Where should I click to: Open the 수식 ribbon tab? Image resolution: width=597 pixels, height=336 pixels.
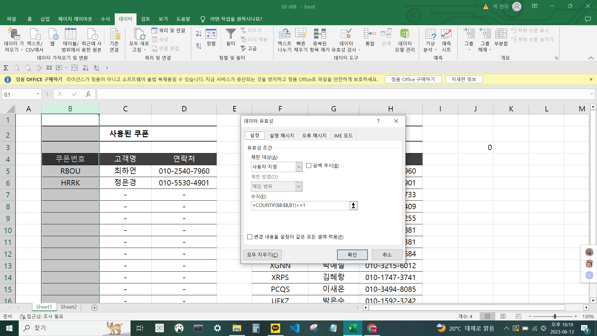point(105,19)
